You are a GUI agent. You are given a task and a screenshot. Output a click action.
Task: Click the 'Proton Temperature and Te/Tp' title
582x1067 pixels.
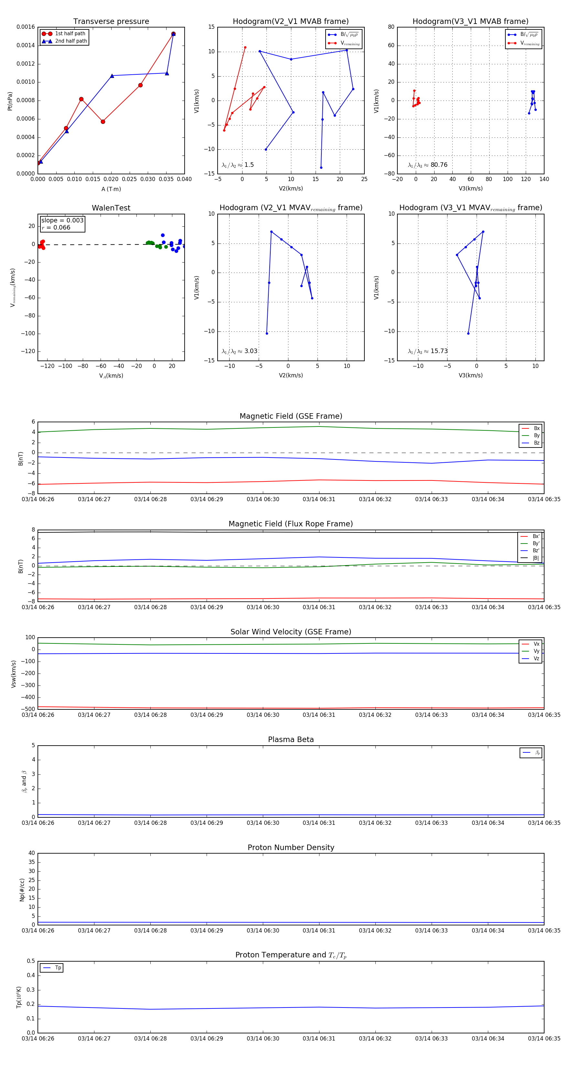(291, 955)
